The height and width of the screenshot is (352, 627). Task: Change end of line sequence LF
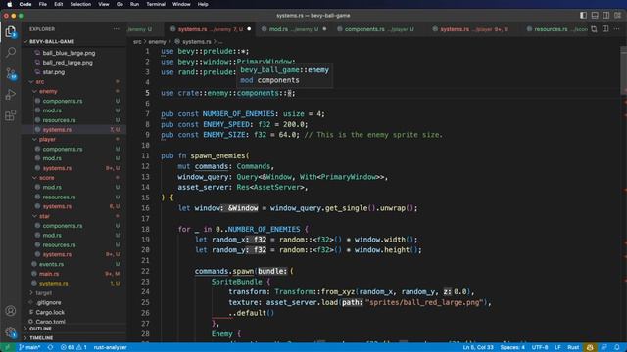557,348
